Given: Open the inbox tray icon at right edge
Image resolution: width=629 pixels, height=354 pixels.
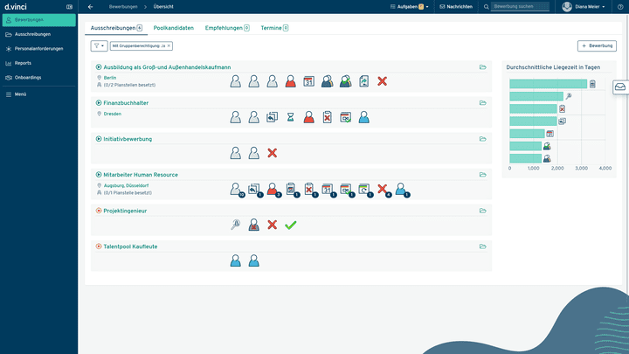Looking at the screenshot, I should [x=619, y=87].
